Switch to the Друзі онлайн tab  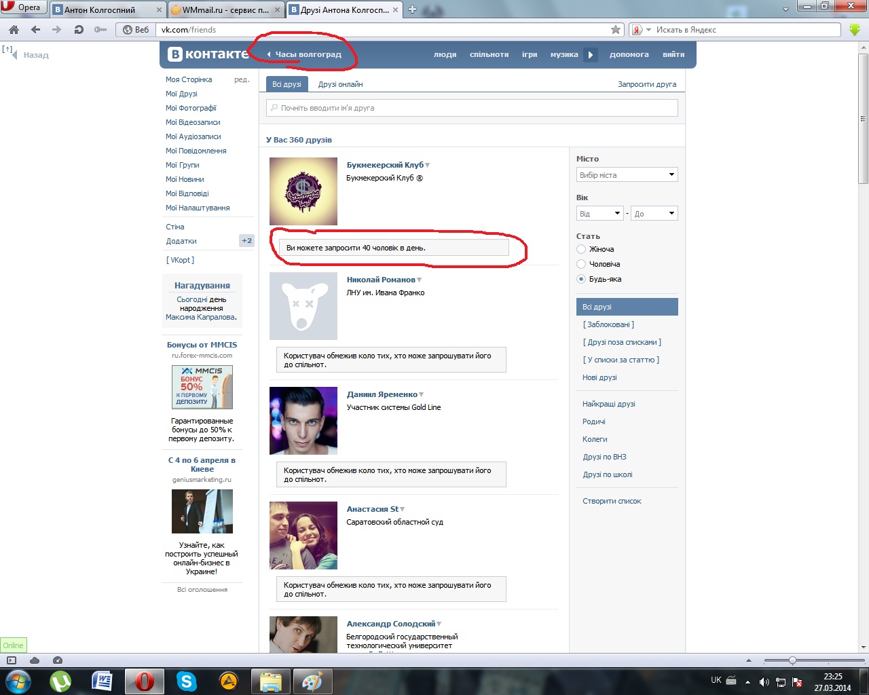pos(340,84)
